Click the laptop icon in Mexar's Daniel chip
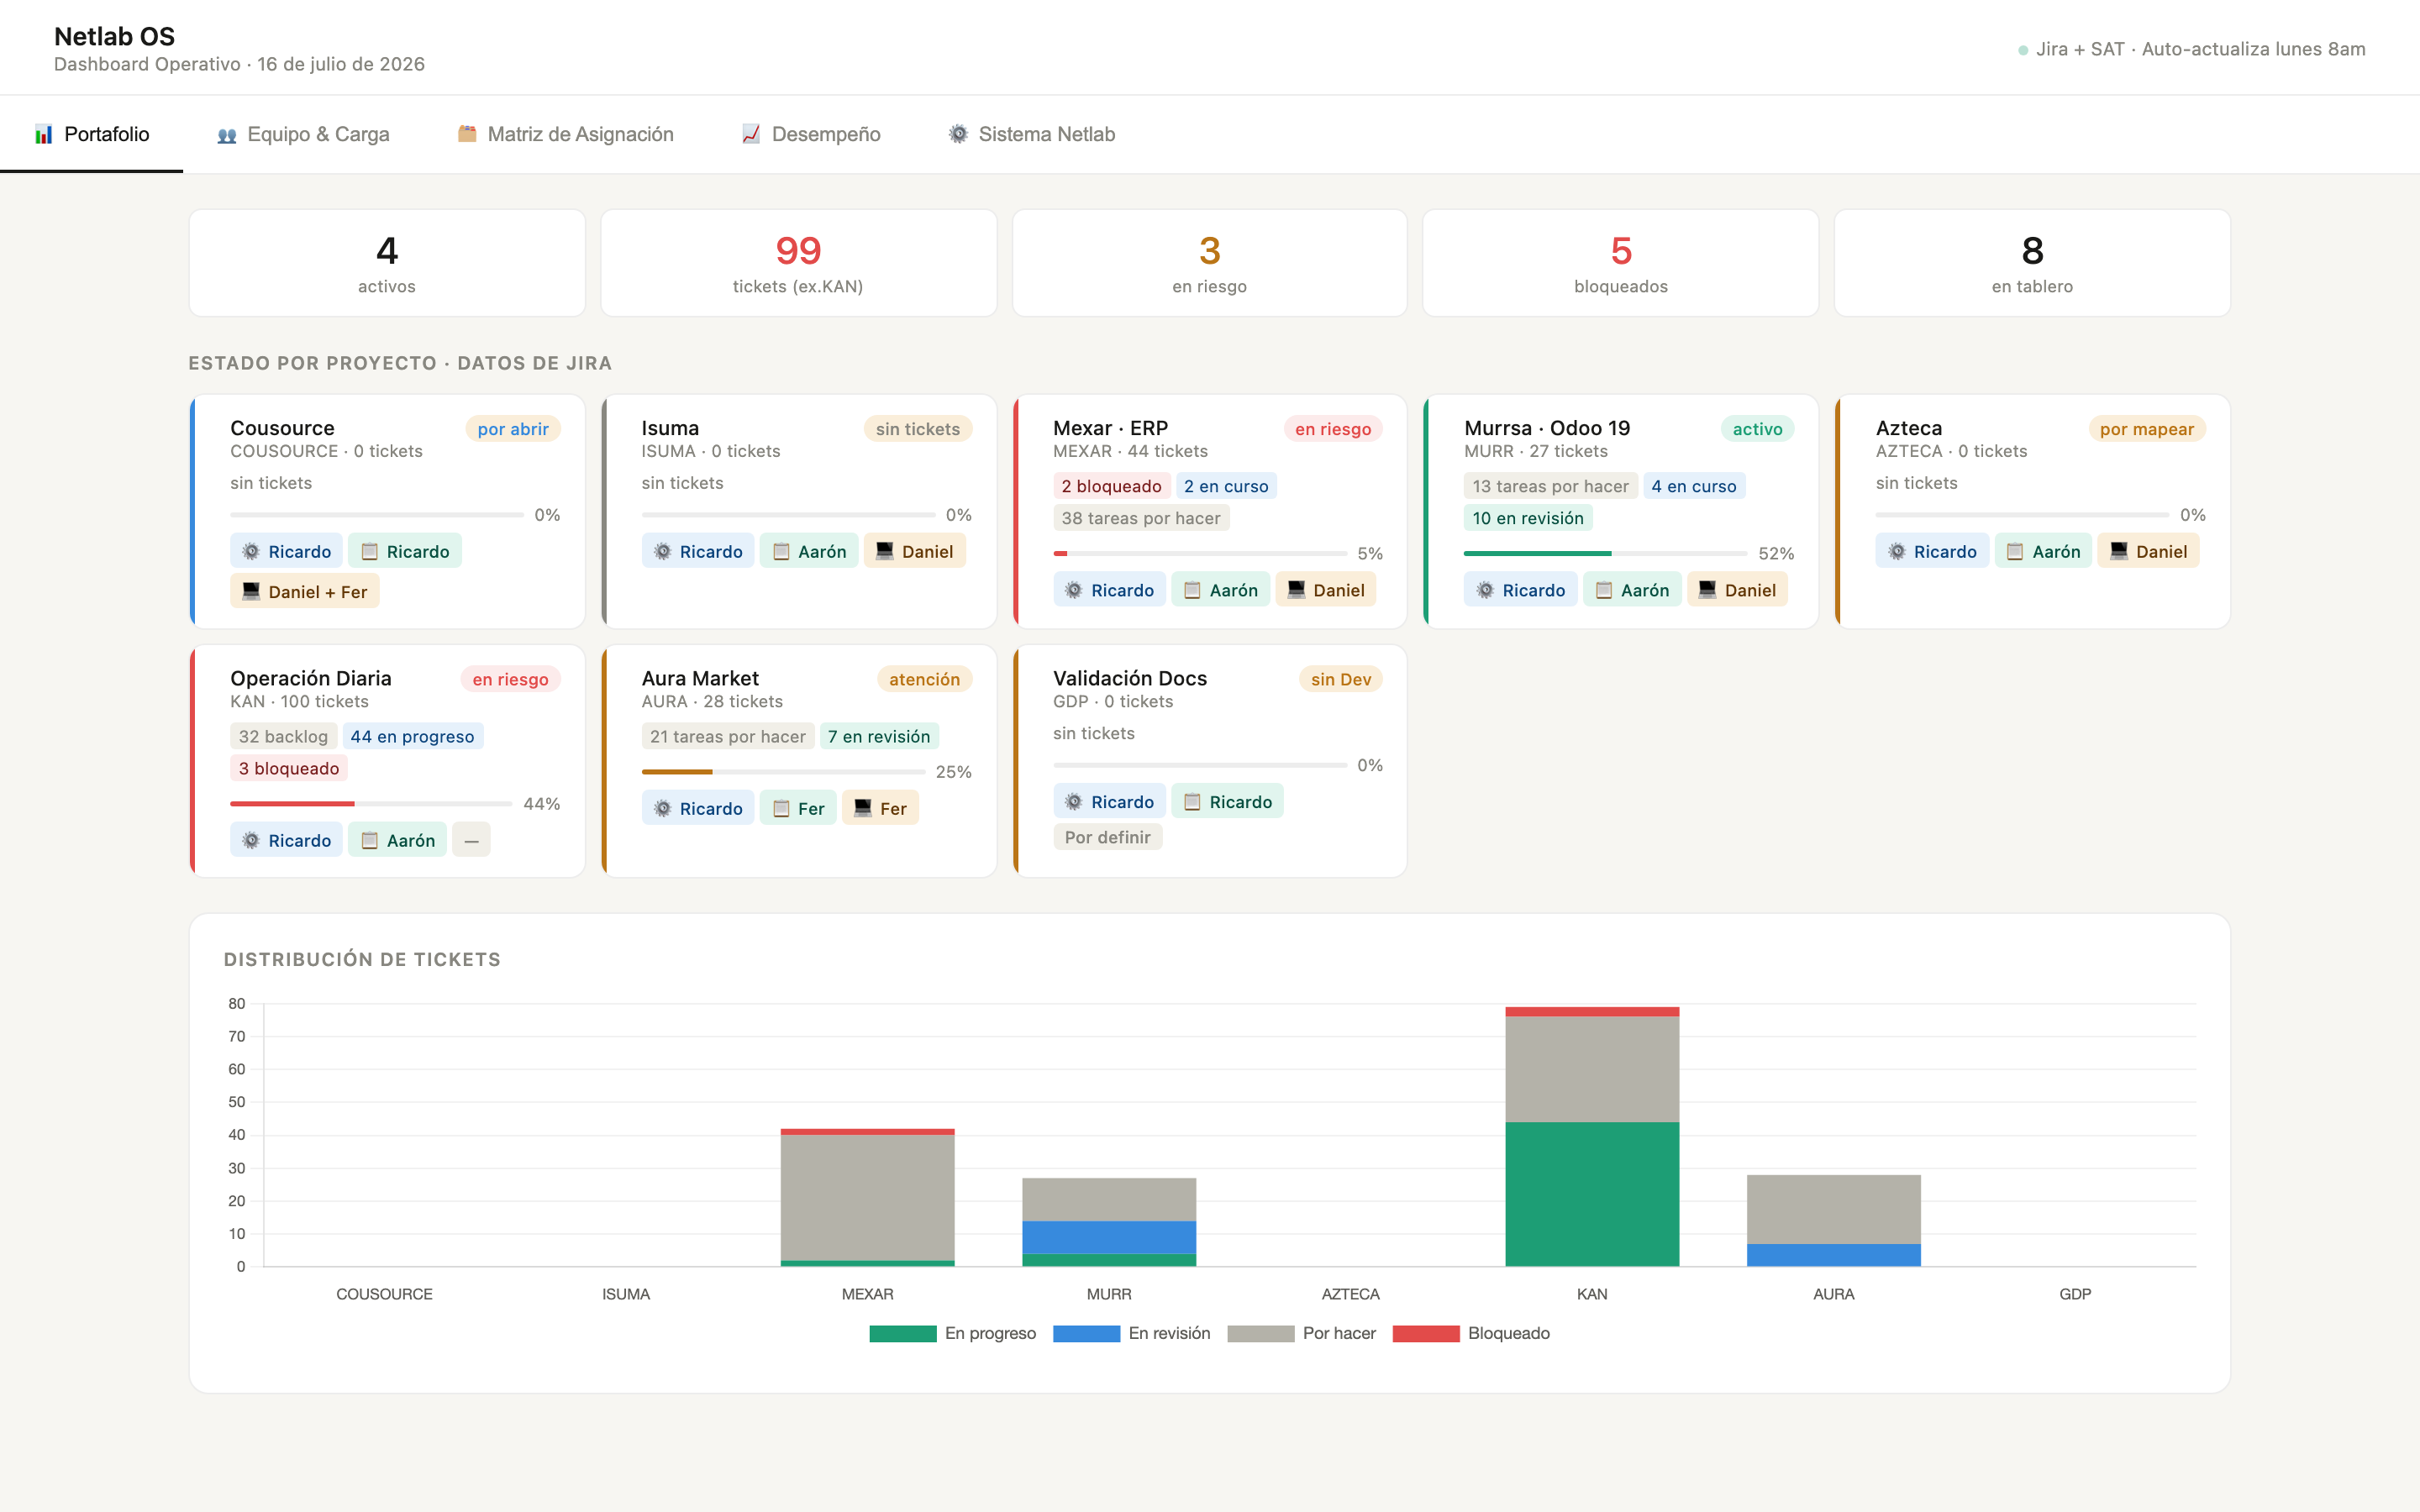The image size is (2420, 1512). click(1296, 590)
